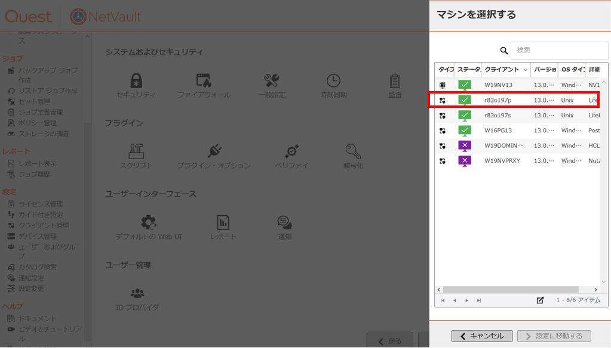
Task: Open sort dropdown on クライアント column header
Action: 525,70
